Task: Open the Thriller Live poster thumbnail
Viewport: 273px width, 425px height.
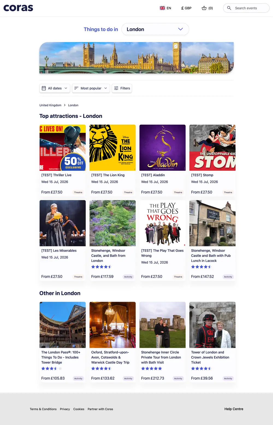Action: (63, 148)
